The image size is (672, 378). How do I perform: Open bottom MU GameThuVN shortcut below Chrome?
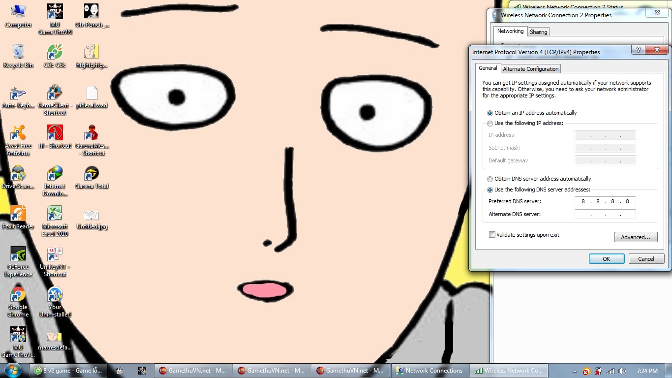coord(18,343)
